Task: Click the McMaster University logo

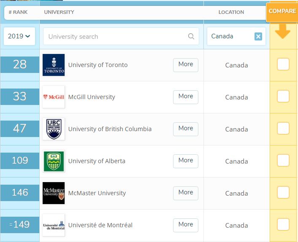Action: pyautogui.click(x=54, y=193)
